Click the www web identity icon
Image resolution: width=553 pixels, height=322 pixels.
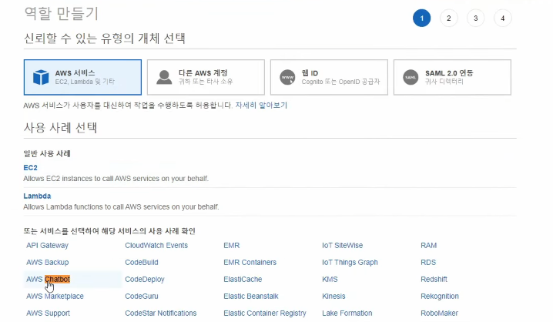[x=287, y=77]
